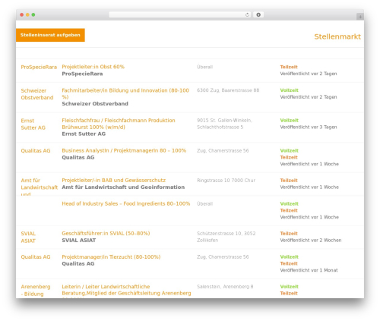
Task: Click Vollzeit tag of Tierzucht listing
Action: click(x=289, y=257)
